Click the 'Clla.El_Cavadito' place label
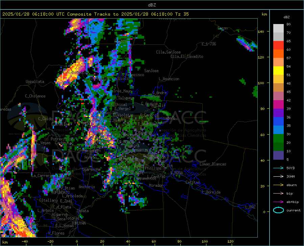The width and height of the screenshot is (304, 246). pyautogui.click(x=187, y=57)
